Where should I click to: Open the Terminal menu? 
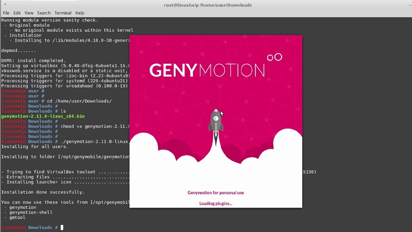pyautogui.click(x=63, y=13)
